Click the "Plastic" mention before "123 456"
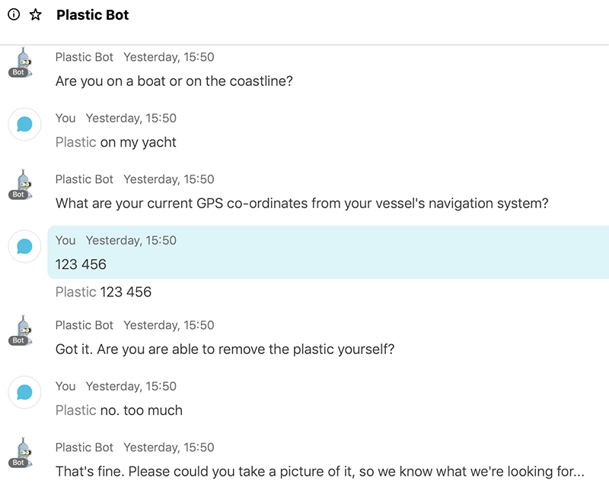Viewport: 609px width, 484px height. [x=76, y=292]
